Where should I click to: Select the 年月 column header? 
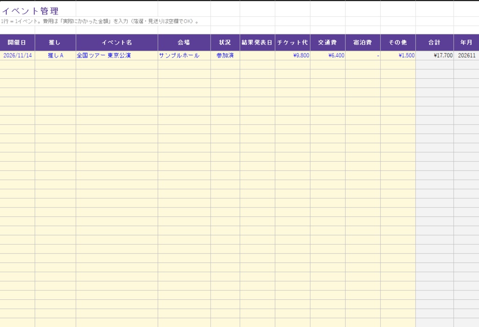click(x=466, y=43)
